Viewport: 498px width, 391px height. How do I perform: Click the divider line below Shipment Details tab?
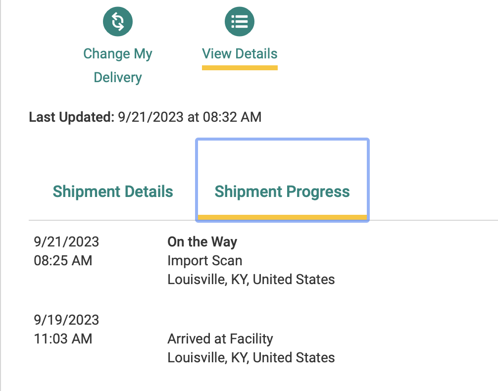pyautogui.click(x=113, y=220)
